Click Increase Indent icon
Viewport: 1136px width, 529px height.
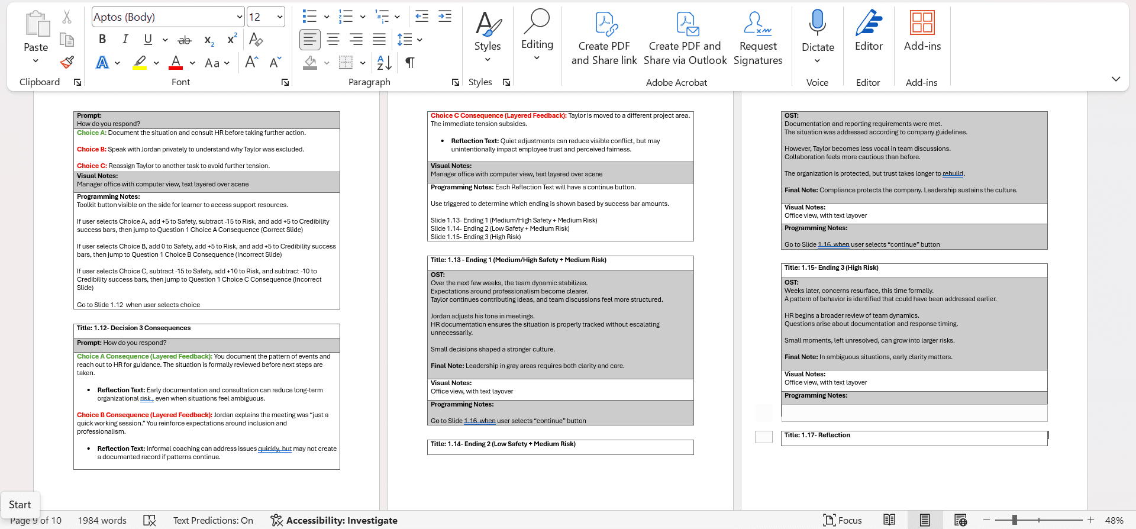pyautogui.click(x=445, y=17)
